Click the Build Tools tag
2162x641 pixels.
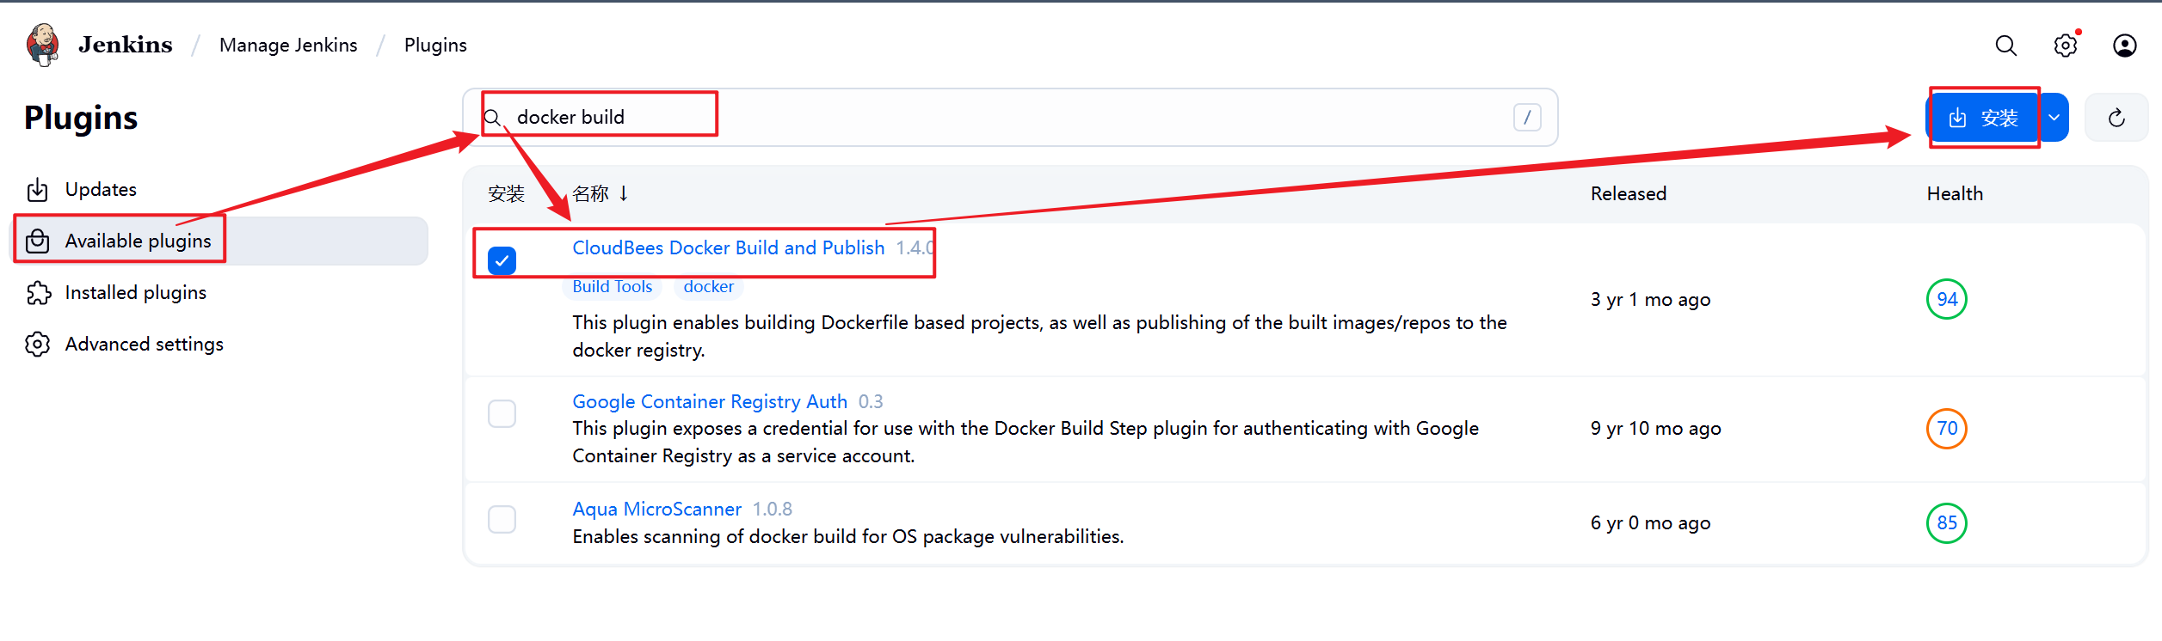click(x=612, y=287)
